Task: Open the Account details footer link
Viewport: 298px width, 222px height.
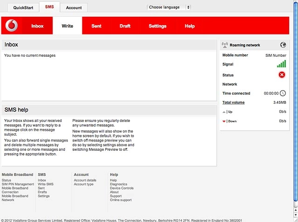Action: click(x=85, y=180)
